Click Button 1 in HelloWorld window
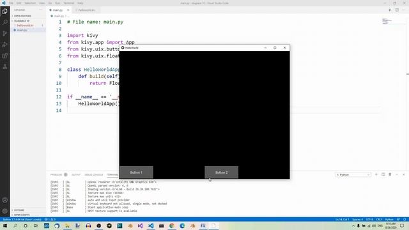The image size is (409, 230). [136, 172]
